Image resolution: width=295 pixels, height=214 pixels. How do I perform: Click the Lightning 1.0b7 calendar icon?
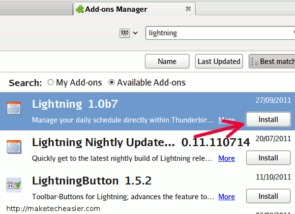[x=14, y=108]
